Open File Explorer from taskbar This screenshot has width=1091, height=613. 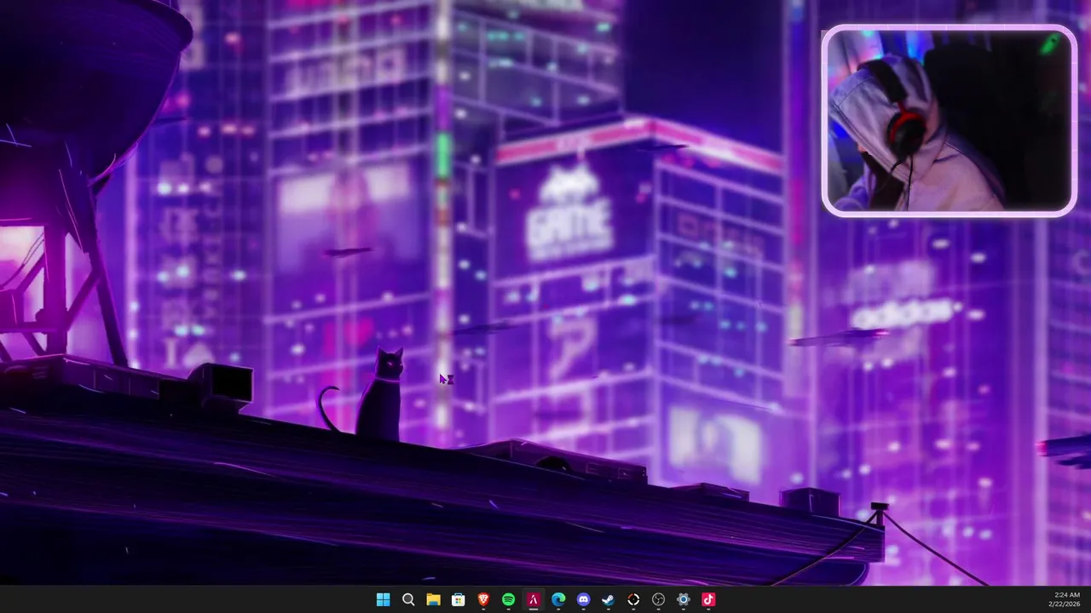[433, 599]
